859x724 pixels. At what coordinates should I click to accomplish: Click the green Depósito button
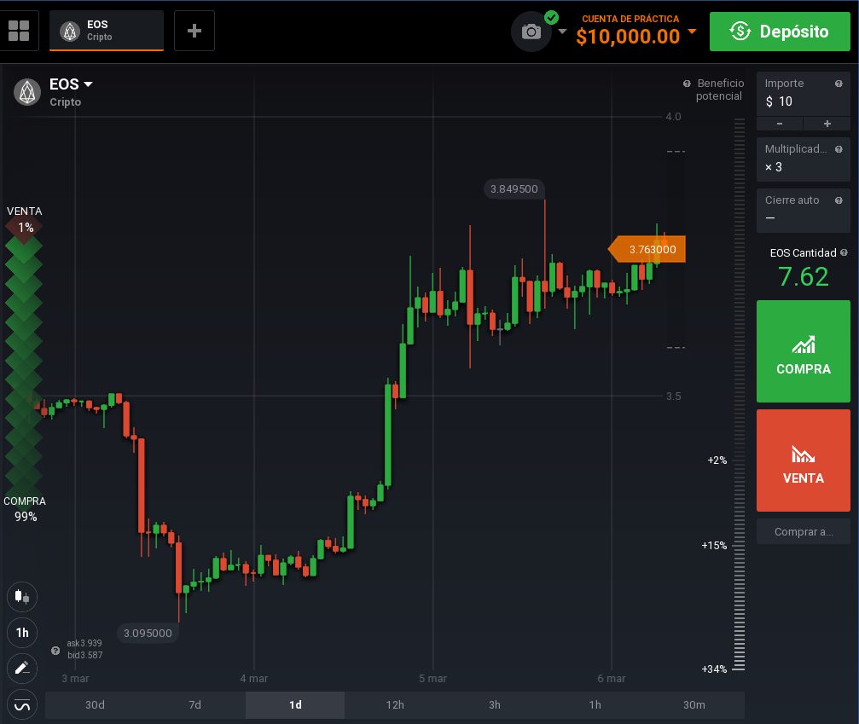point(780,32)
